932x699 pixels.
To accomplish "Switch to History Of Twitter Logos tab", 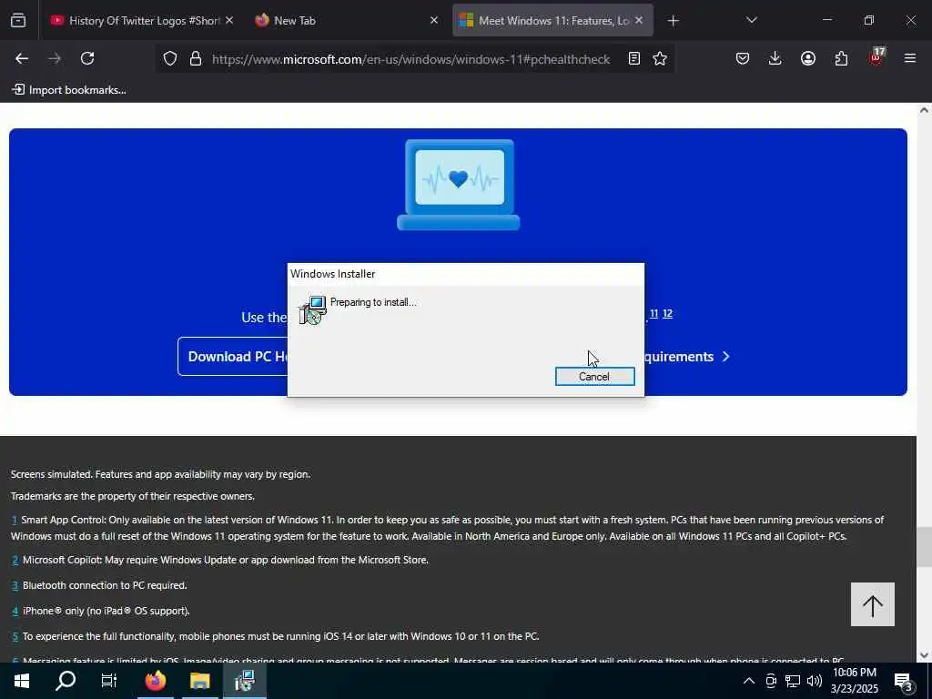I will click(x=141, y=20).
